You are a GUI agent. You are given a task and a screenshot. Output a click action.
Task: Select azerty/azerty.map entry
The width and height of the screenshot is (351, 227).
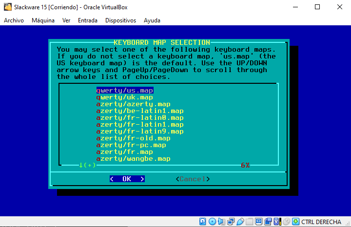(134, 104)
